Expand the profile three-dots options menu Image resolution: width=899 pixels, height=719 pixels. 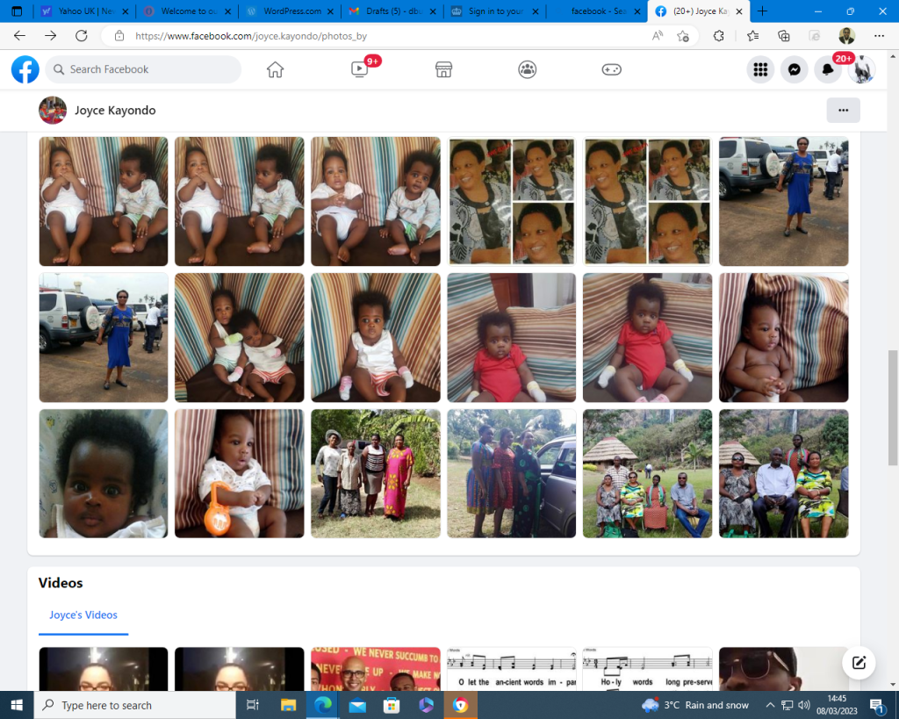tap(843, 111)
